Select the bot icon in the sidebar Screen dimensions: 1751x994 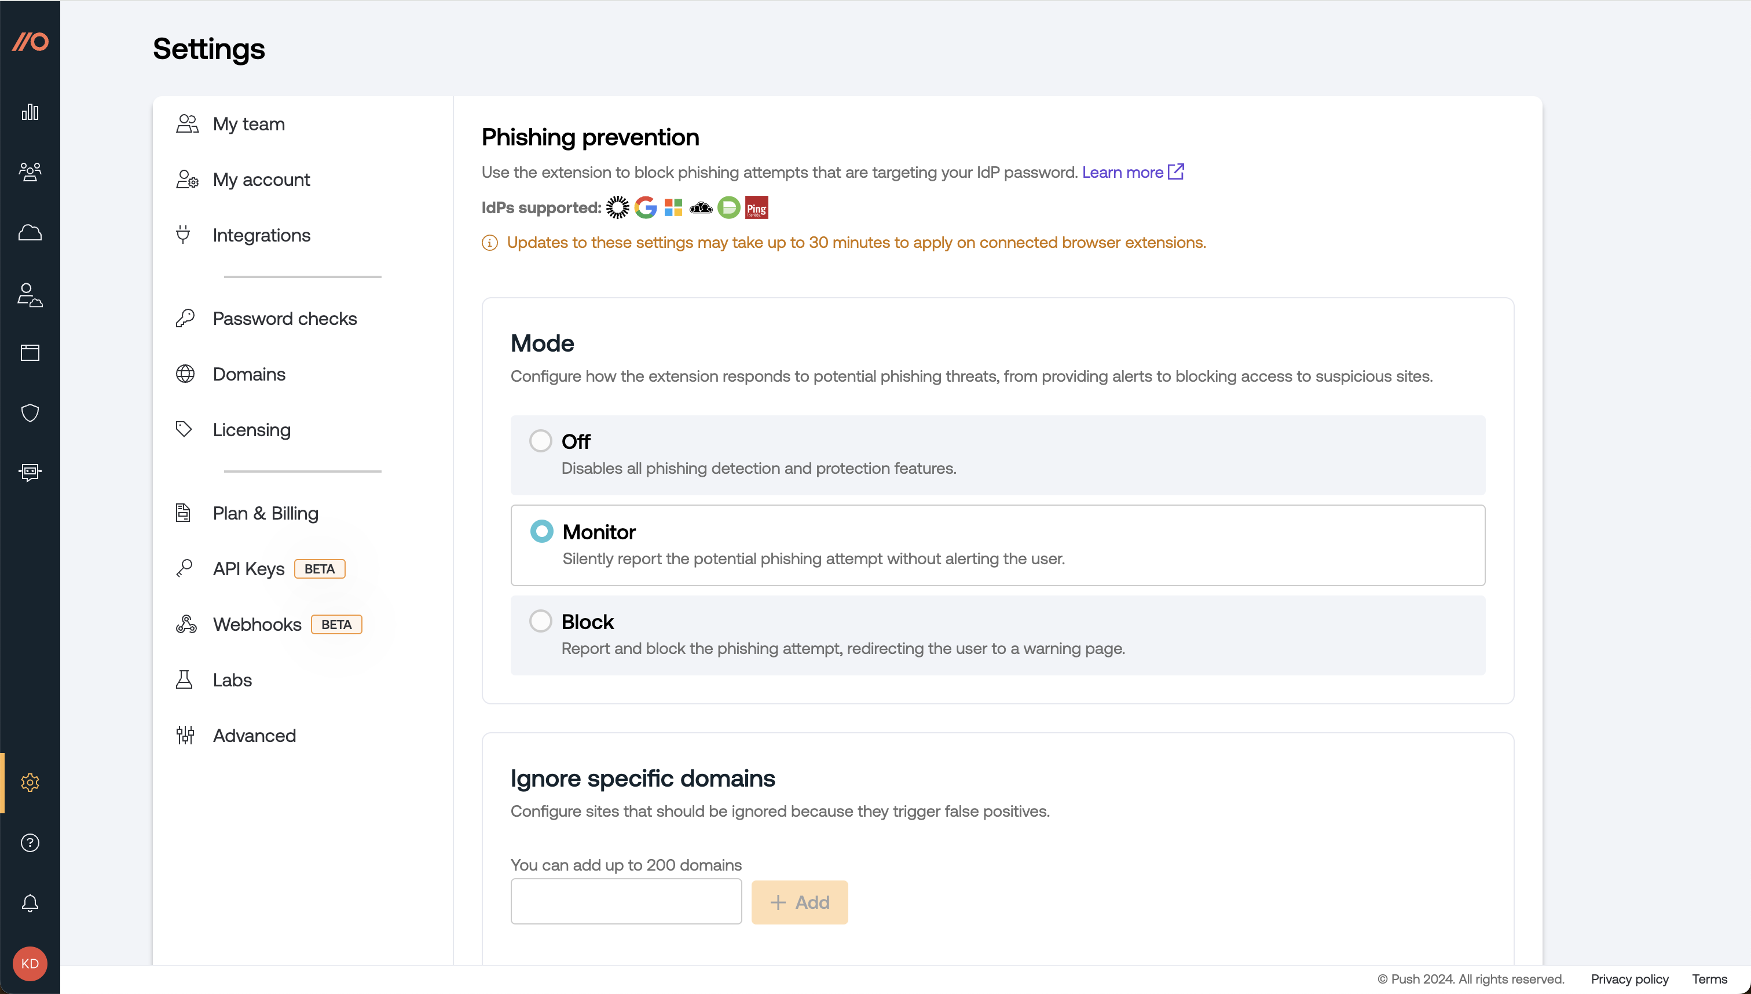pos(30,473)
